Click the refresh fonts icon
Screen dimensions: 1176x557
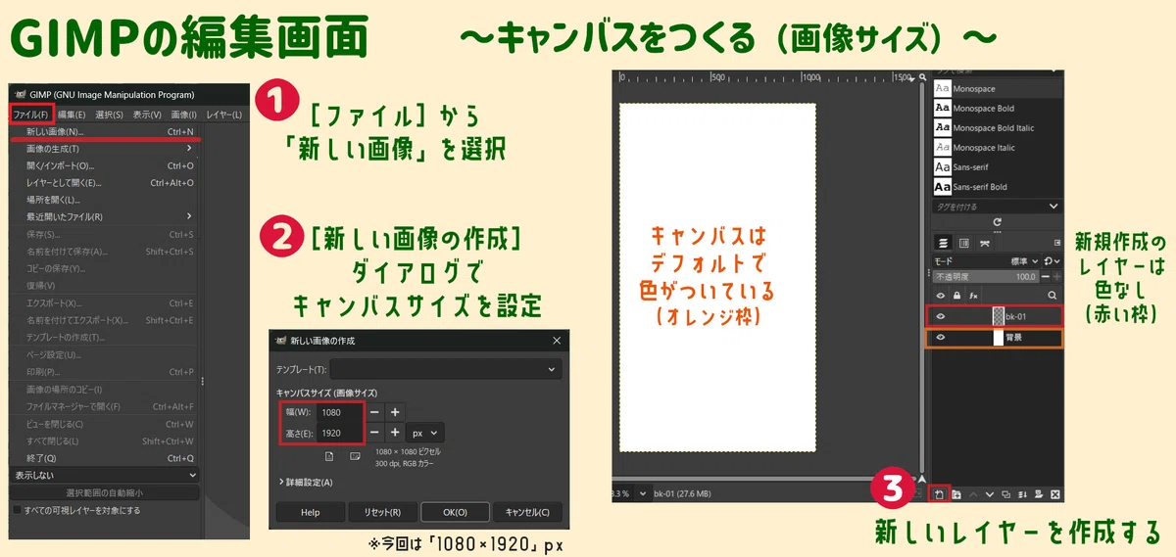[998, 222]
